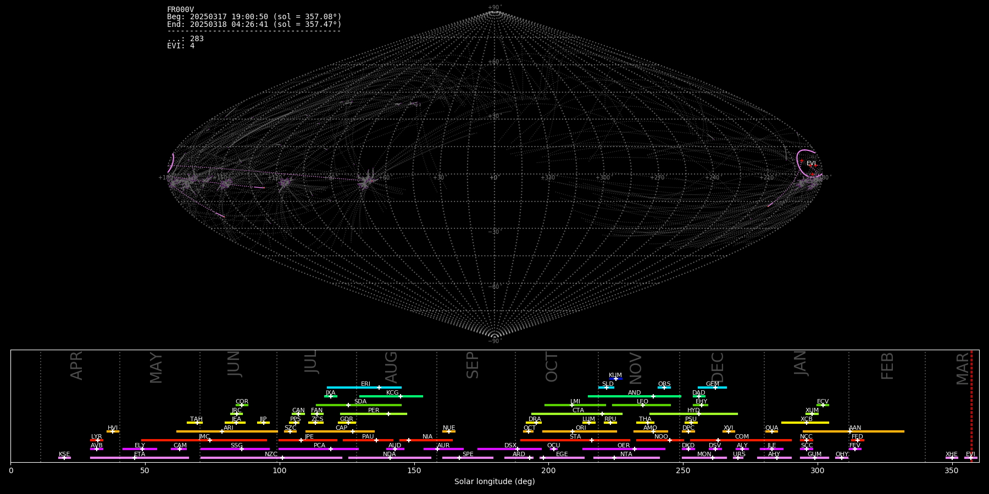
Task: Click the PER shower label
Action: tap(374, 411)
